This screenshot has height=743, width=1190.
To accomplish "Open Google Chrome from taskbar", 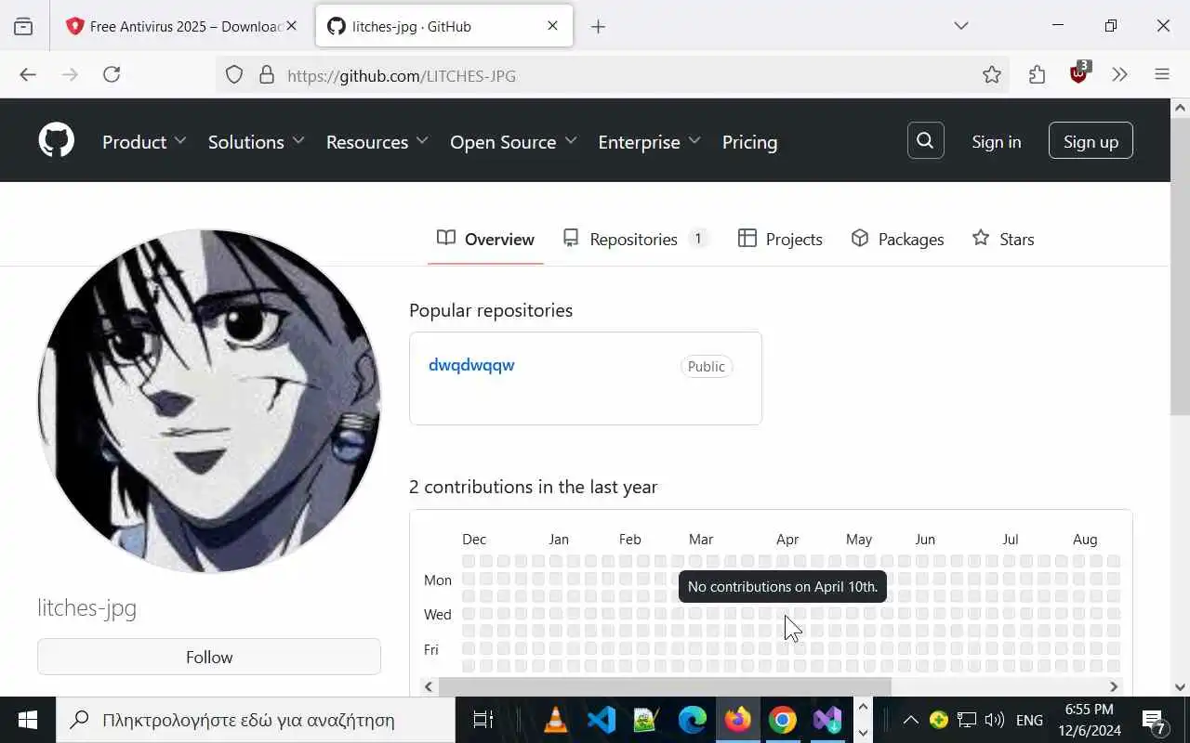I will click(x=783, y=720).
